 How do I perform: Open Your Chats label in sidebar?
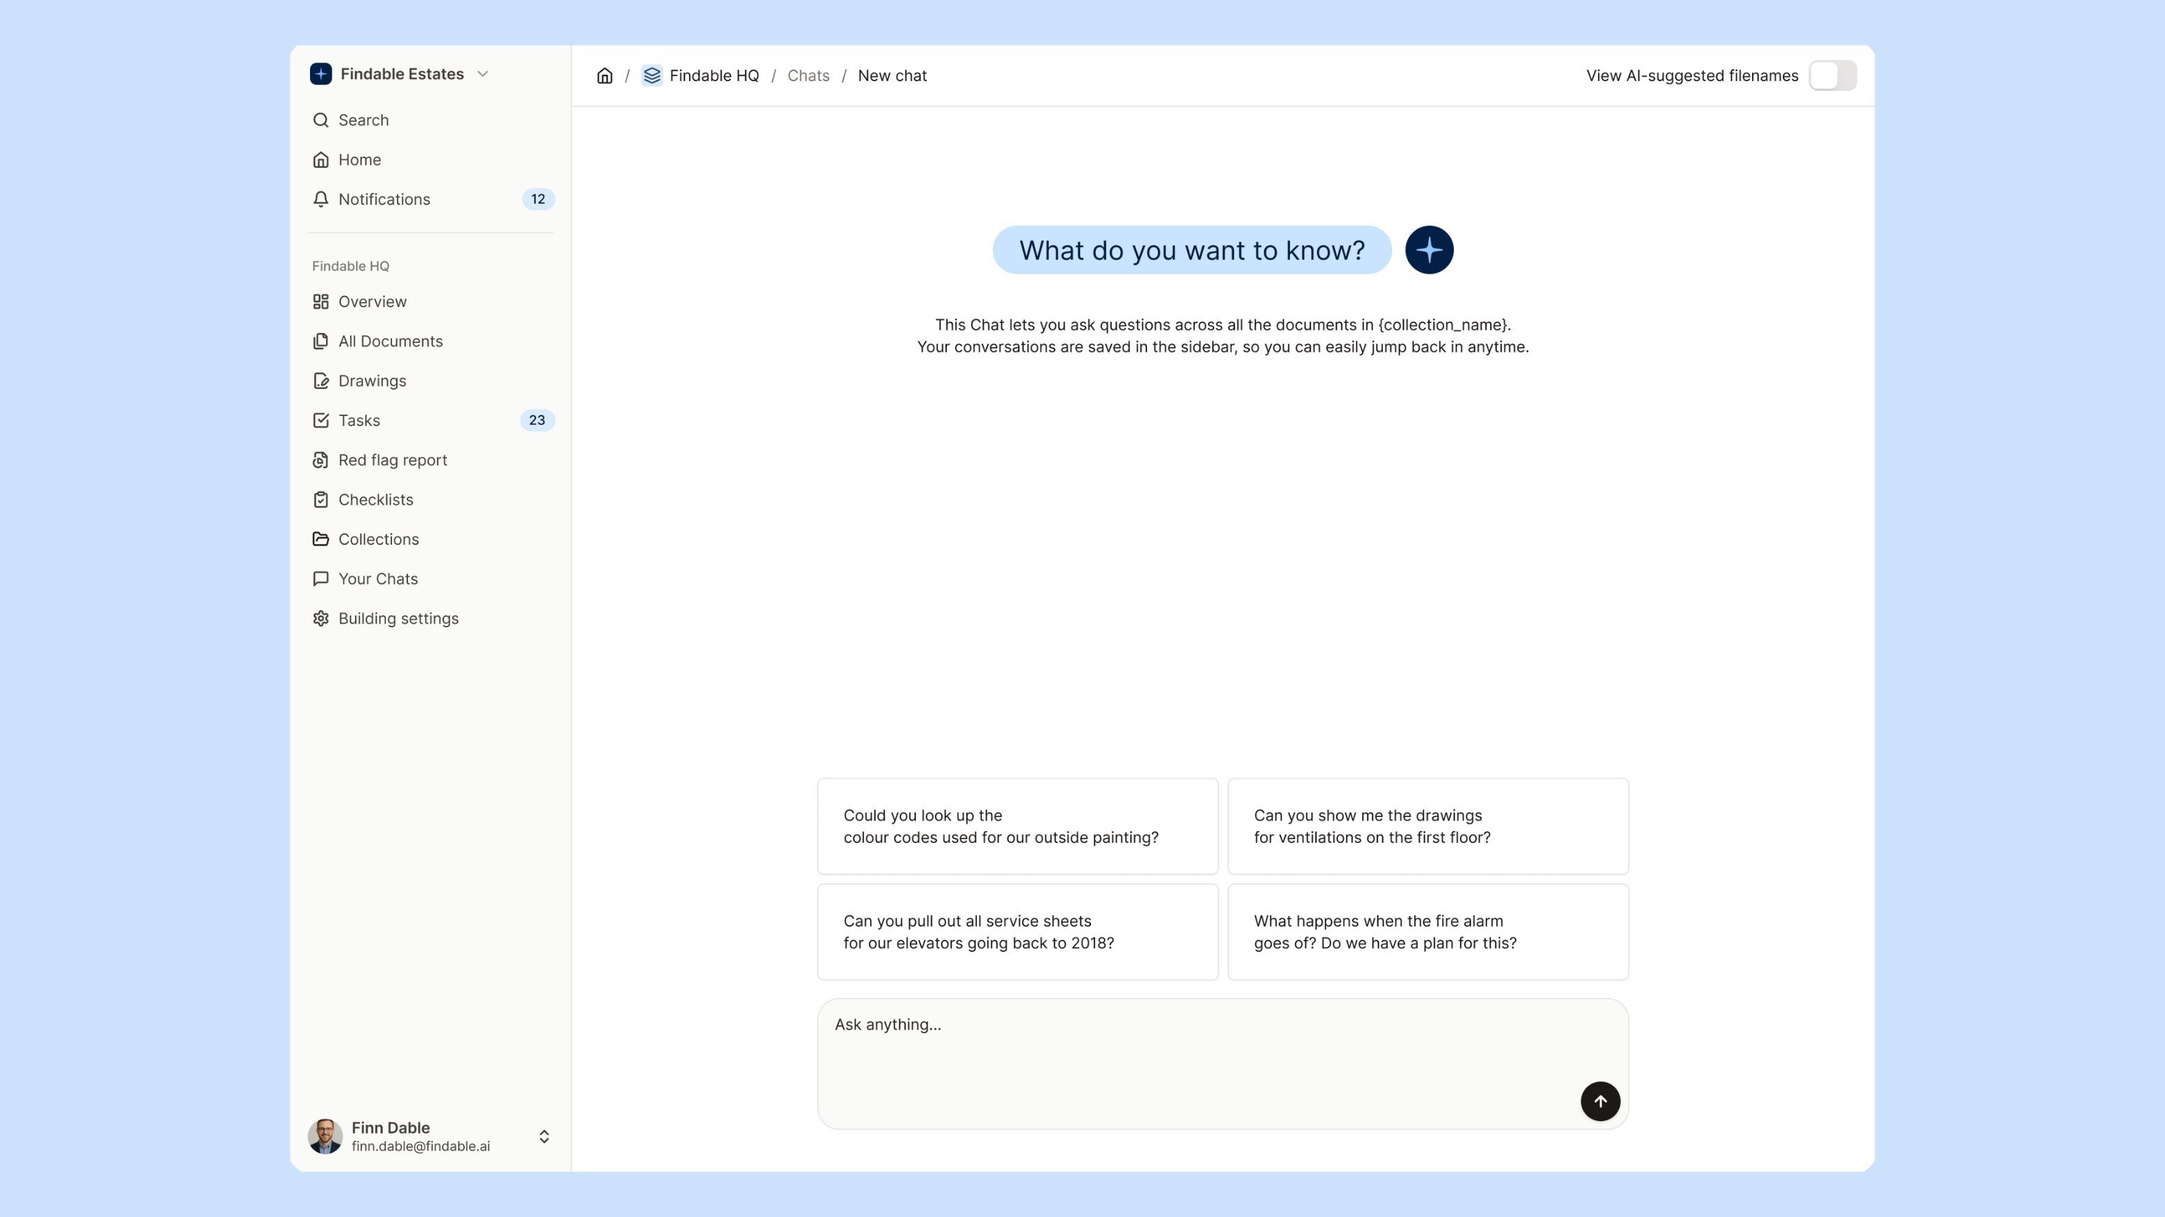378,578
